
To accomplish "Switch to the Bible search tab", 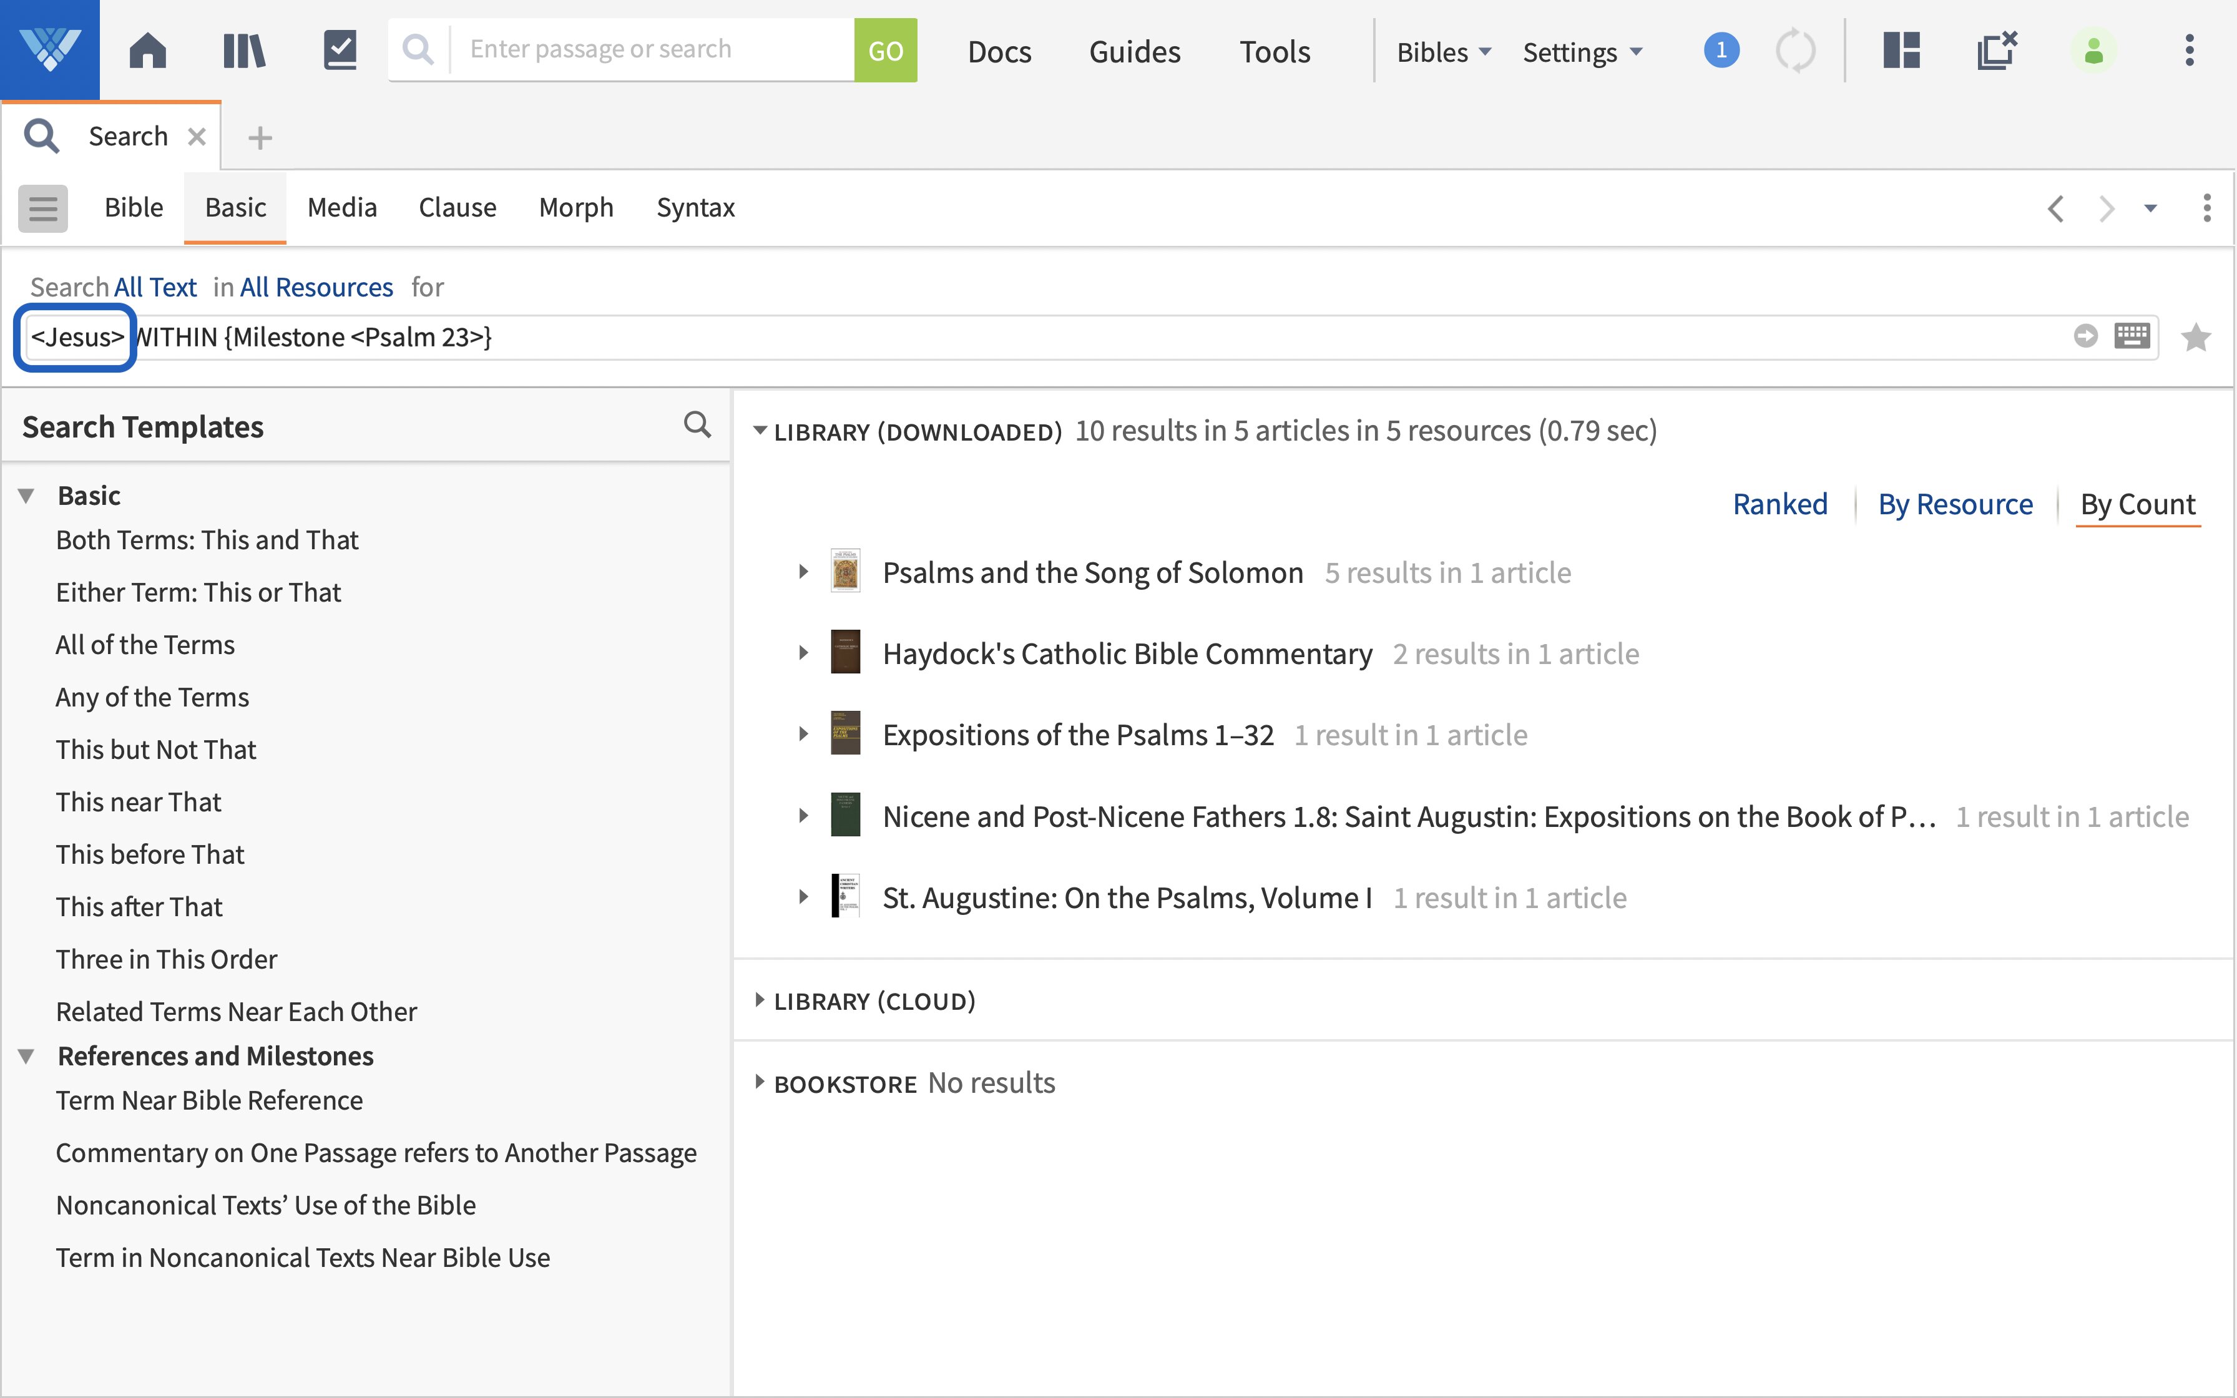I will (x=134, y=208).
